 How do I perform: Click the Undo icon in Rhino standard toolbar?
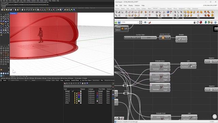click(x=20, y=10)
